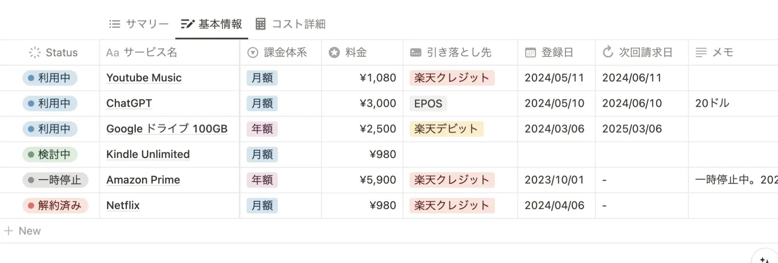778x263 pixels.
Task: Click the select icon beside 課金体系
Action: [253, 52]
